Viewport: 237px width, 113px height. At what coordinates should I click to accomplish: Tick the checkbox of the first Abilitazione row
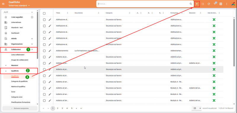(x=44, y=20)
